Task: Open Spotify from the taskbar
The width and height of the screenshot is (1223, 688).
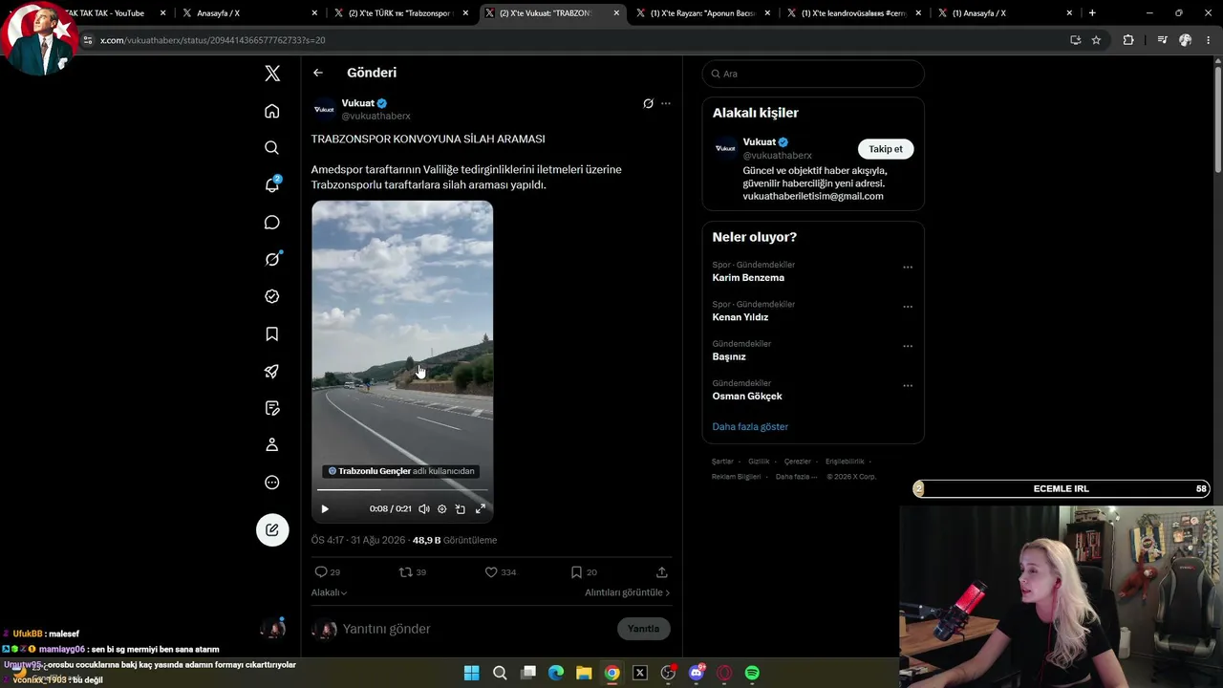Action: pyautogui.click(x=752, y=673)
